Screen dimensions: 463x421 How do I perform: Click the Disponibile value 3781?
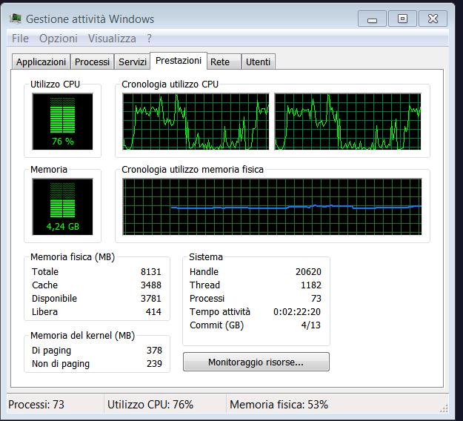click(151, 299)
